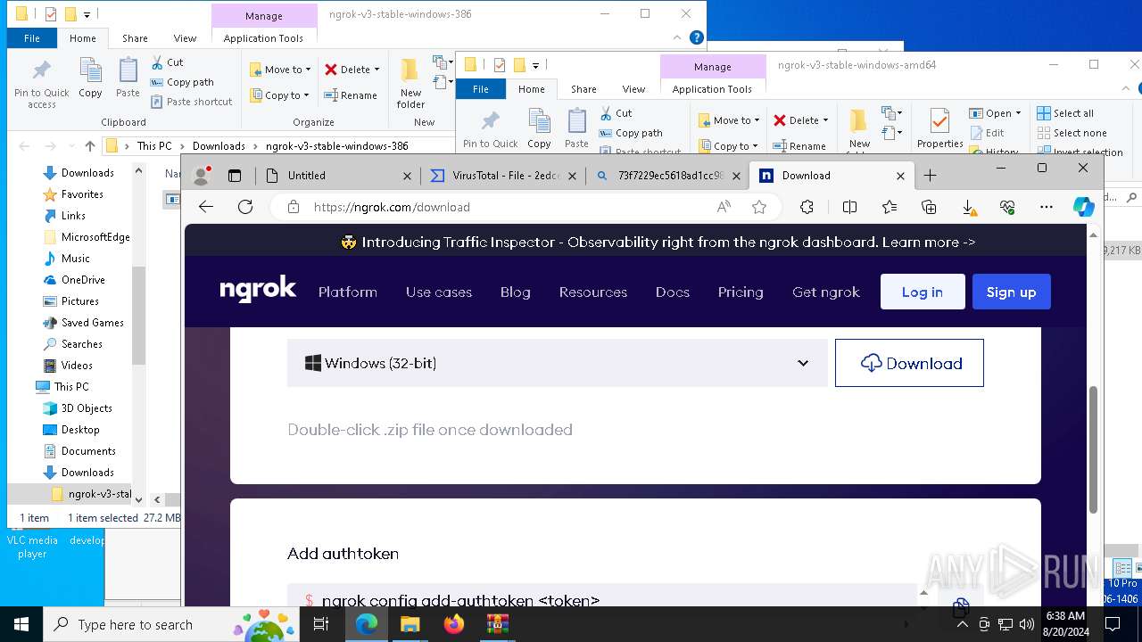1142x642 pixels.
Task: Click Cut in the 386 Explorer window
Action: pyautogui.click(x=167, y=62)
